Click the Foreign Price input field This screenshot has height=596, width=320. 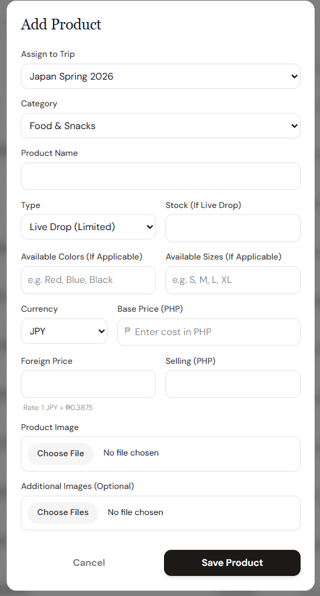click(x=88, y=384)
